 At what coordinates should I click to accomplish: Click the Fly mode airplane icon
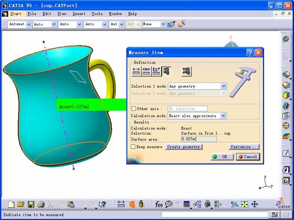coord(235,204)
